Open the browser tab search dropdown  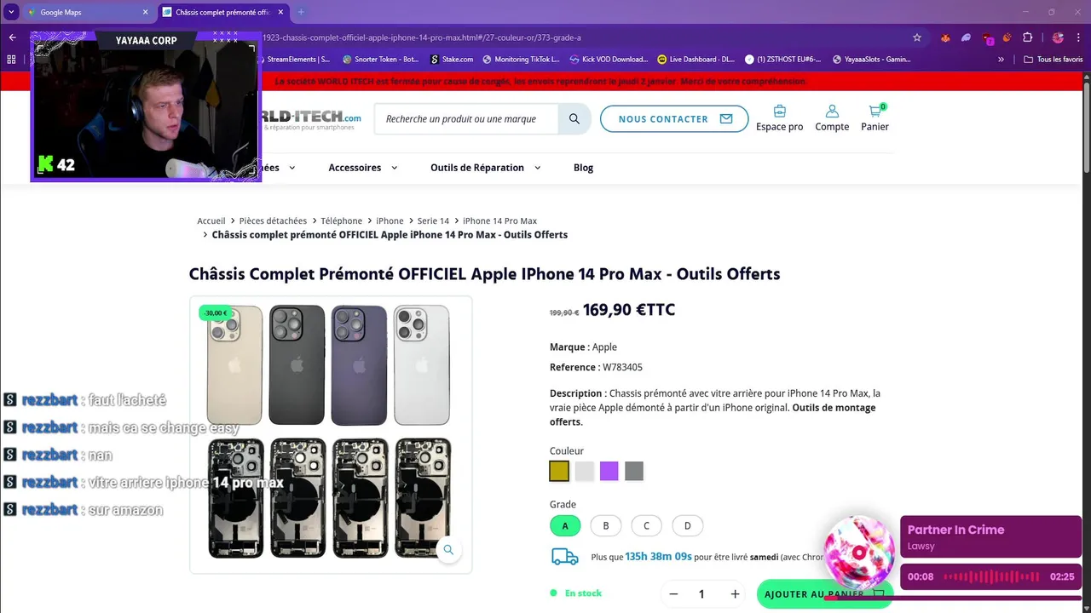12,12
